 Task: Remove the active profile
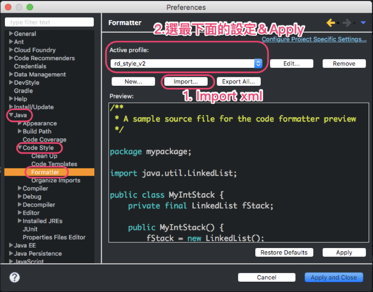(x=344, y=63)
